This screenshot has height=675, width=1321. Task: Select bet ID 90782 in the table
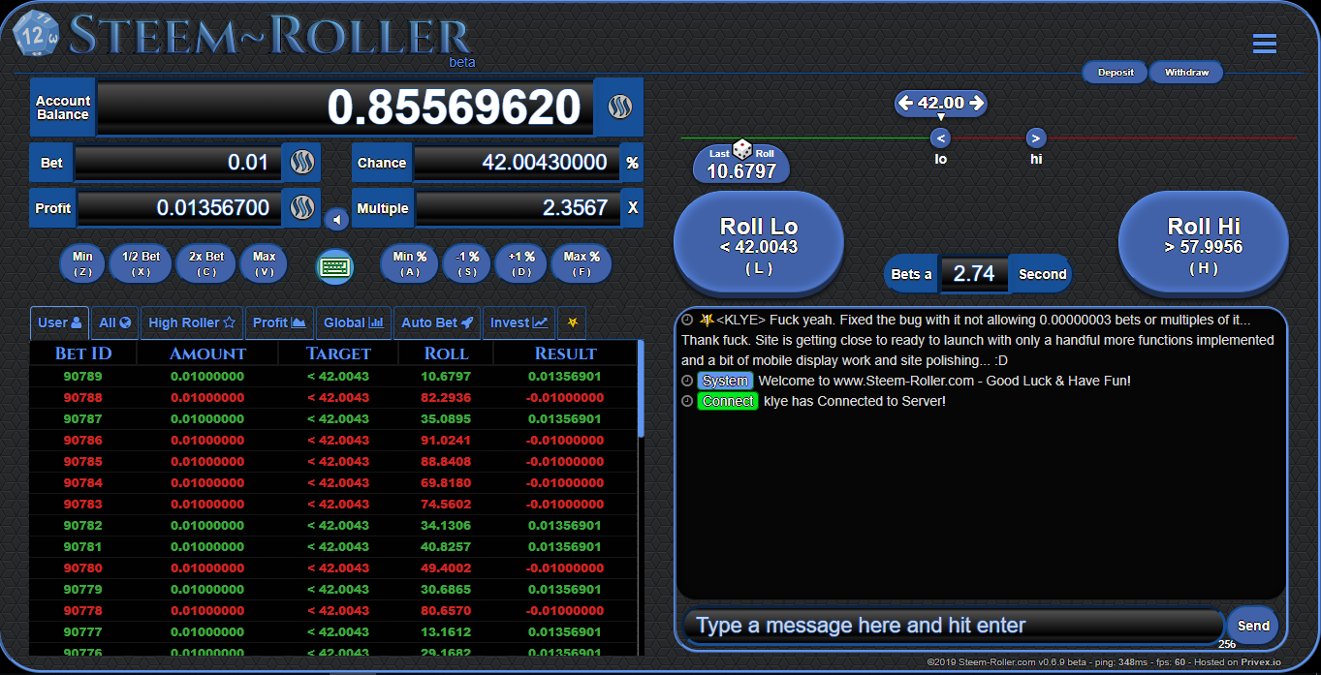[x=83, y=526]
